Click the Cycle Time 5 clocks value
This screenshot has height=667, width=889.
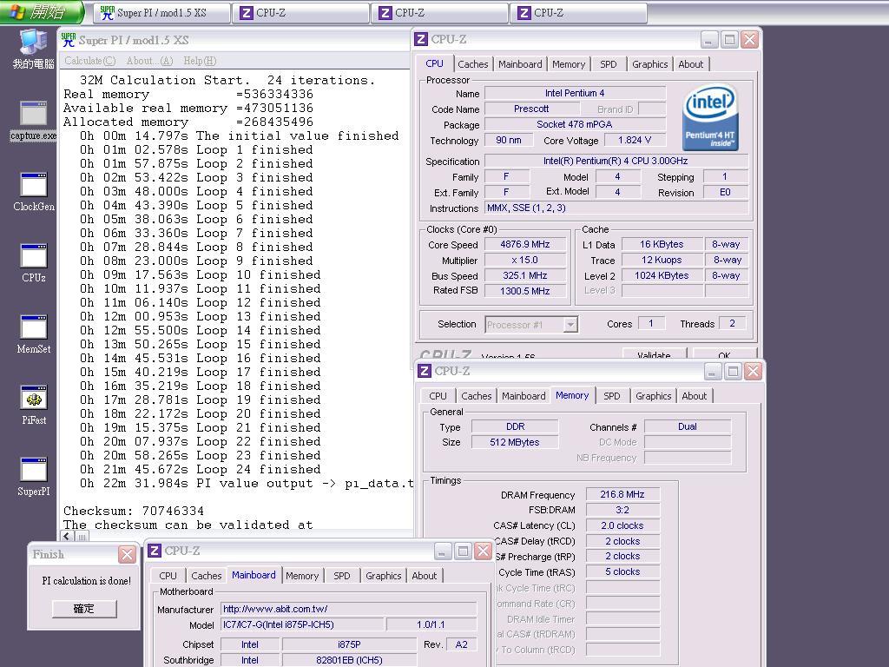click(622, 571)
